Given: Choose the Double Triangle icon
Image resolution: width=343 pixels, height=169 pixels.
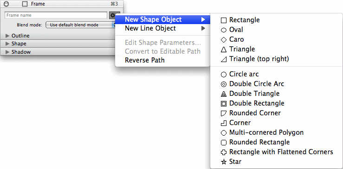Looking at the screenshot, I should (224, 94).
